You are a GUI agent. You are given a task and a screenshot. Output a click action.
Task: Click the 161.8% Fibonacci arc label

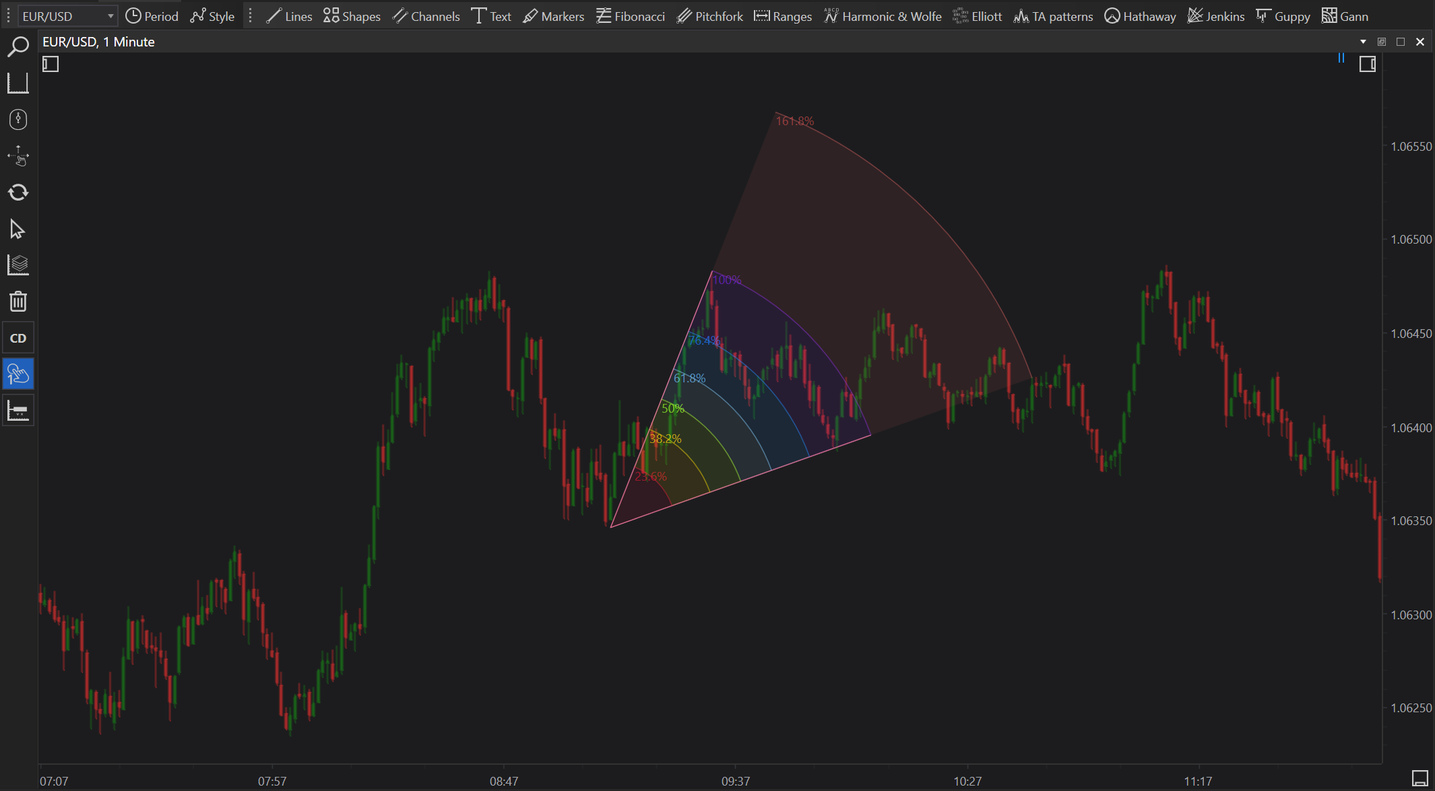795,121
